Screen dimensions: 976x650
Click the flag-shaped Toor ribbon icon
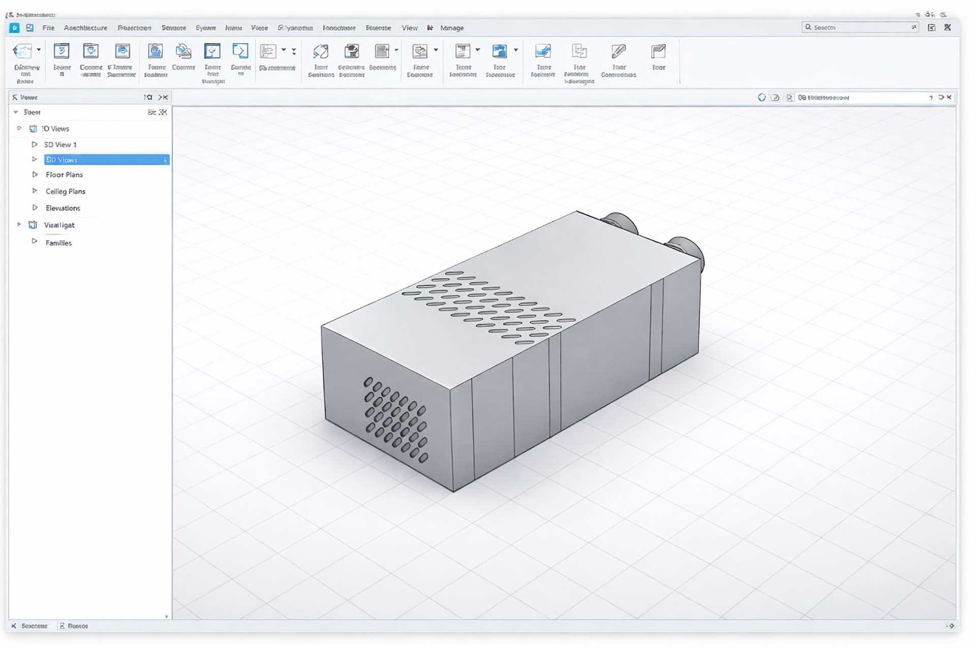[x=658, y=51]
